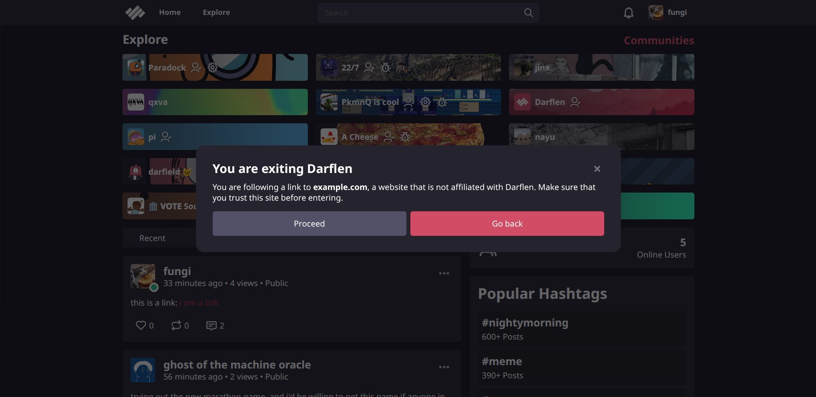Viewport: 816px width, 397px height.
Task: Click the fungi avatar in the navbar
Action: coord(655,12)
